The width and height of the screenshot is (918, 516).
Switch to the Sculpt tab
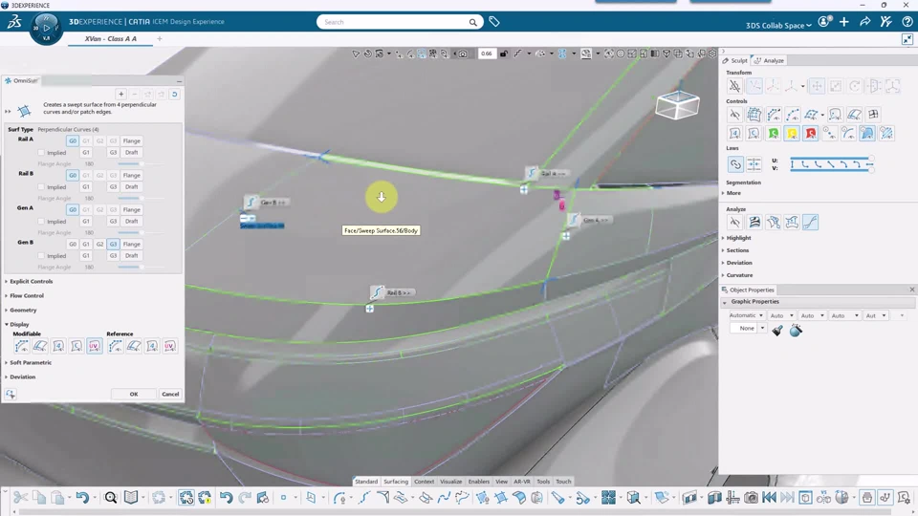(735, 61)
